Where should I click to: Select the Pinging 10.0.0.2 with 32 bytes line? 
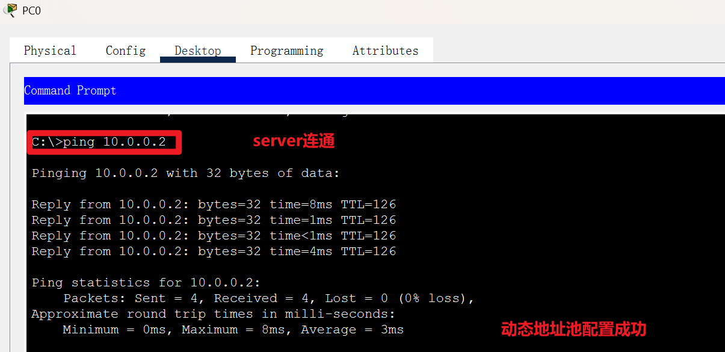[186, 173]
